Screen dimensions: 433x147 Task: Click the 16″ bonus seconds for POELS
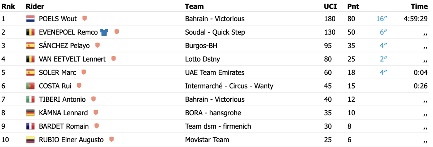[x=381, y=19]
